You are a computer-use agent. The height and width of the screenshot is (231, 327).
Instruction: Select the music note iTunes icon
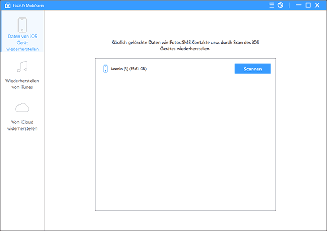pyautogui.click(x=22, y=67)
